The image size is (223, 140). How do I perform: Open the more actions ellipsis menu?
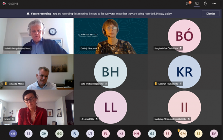(x=214, y=3)
